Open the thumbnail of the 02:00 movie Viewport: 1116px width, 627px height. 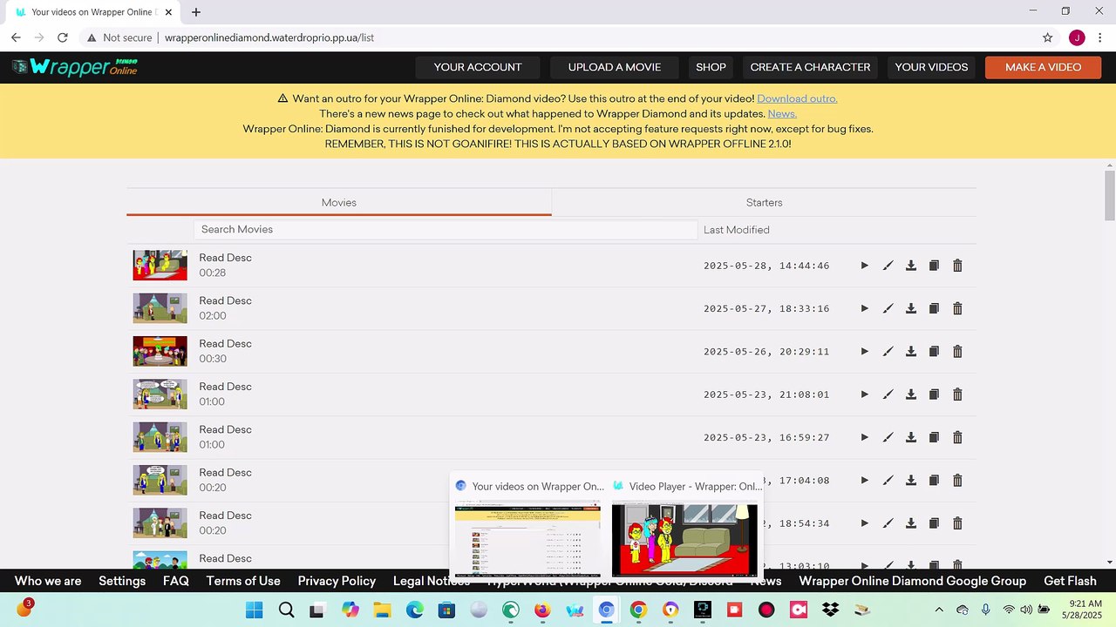(160, 308)
